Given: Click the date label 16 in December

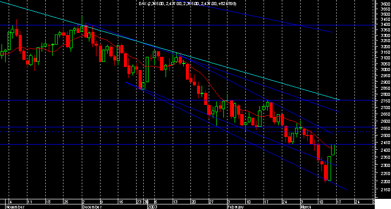Looking at the screenshot, I should (x=121, y=201).
